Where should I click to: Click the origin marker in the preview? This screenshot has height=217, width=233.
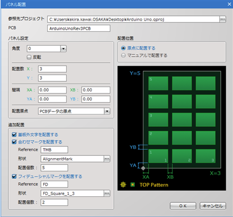(x=143, y=168)
